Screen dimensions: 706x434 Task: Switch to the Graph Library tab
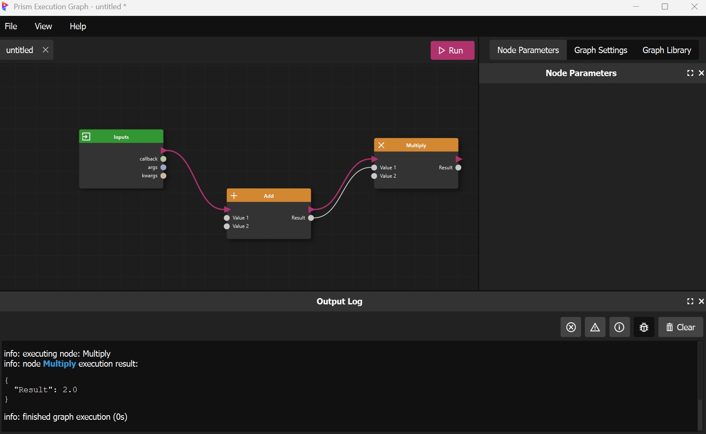[666, 50]
